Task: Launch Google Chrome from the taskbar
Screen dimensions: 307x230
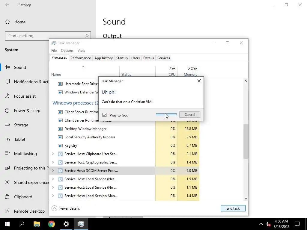Action: (x=52, y=224)
